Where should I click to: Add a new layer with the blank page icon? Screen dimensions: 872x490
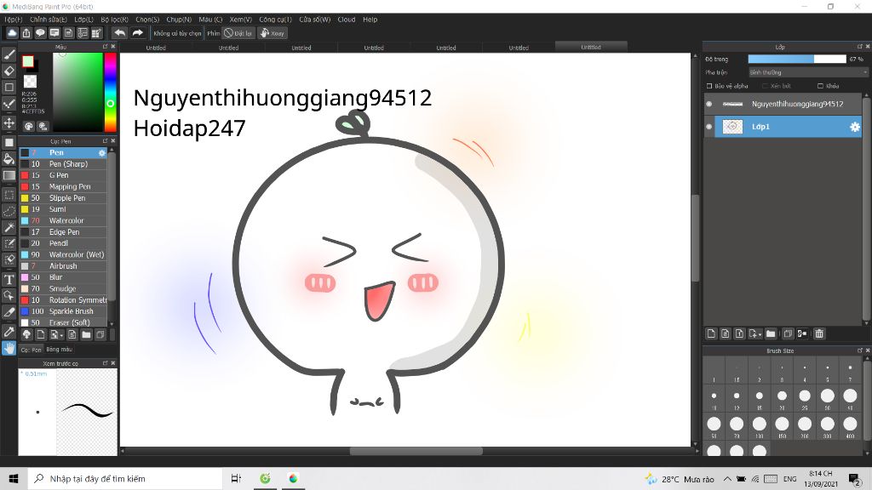pos(711,333)
